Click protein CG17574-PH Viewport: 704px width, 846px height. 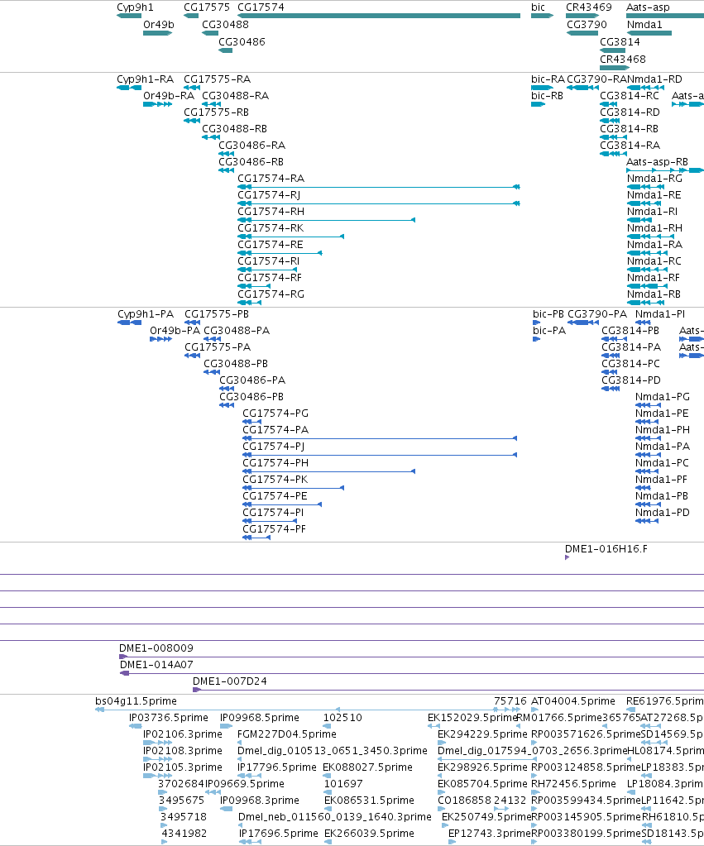pyautogui.click(x=275, y=463)
